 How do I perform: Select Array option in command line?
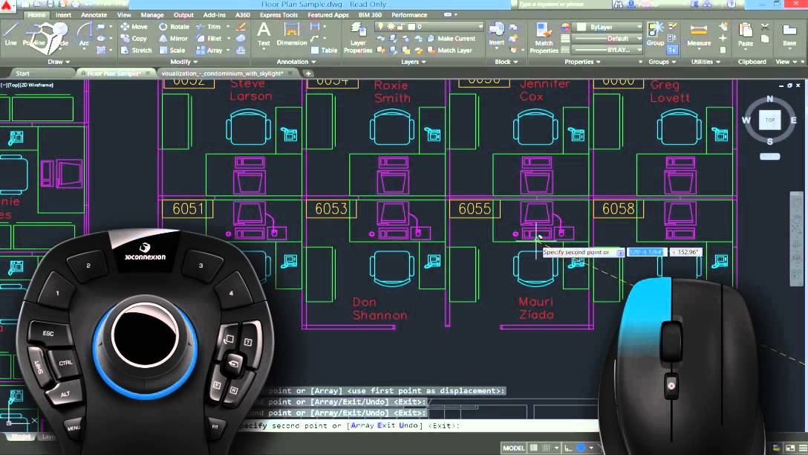(x=362, y=425)
